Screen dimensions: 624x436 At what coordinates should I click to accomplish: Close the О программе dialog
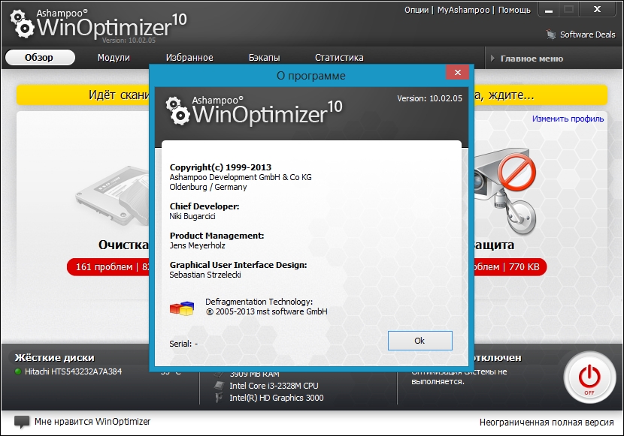[x=456, y=73]
